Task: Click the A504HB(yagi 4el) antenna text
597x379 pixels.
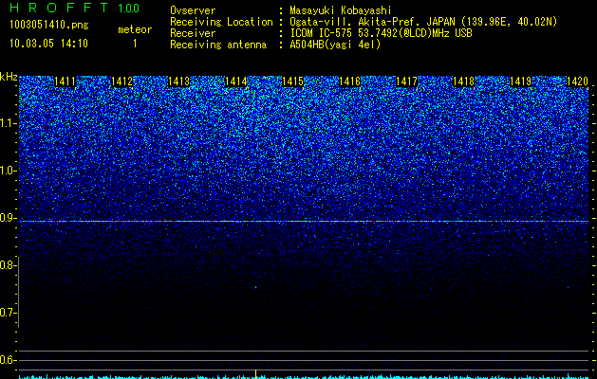Action: [335, 45]
